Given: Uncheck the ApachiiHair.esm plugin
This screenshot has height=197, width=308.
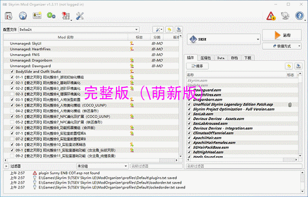Looking at the screenshot, I should click(x=190, y=138).
